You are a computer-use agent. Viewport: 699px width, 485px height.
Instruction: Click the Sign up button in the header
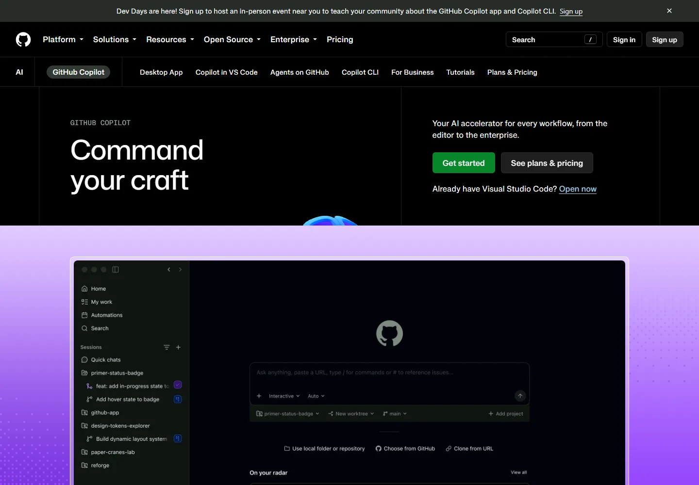pos(665,40)
